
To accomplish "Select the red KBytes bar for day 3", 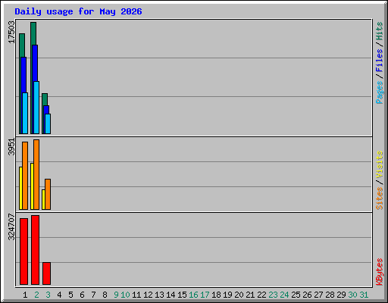I will tap(46, 273).
